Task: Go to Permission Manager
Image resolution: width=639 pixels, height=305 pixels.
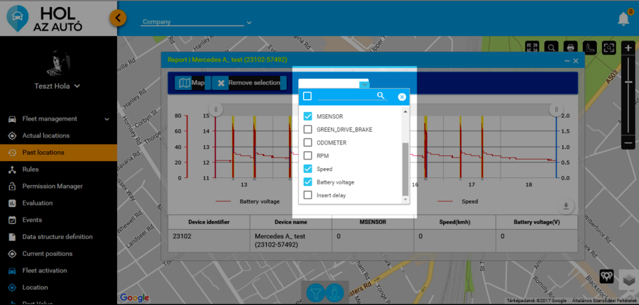Action: click(52, 187)
